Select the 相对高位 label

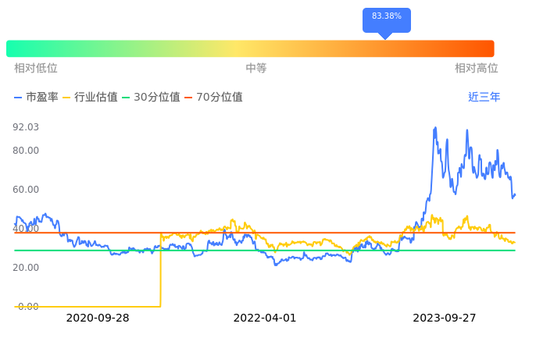476,69
